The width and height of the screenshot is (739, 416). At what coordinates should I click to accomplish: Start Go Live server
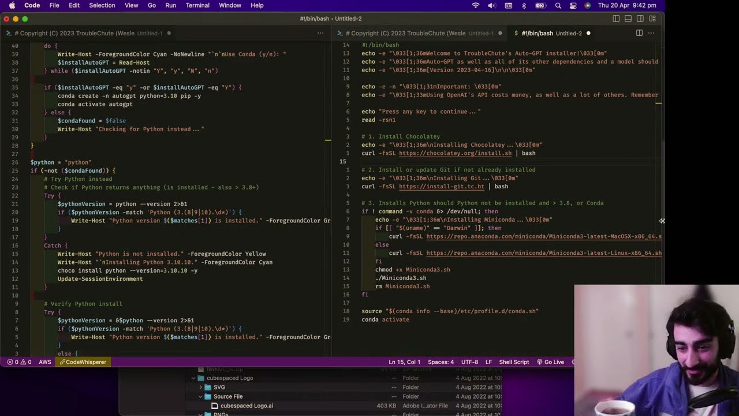coord(550,362)
